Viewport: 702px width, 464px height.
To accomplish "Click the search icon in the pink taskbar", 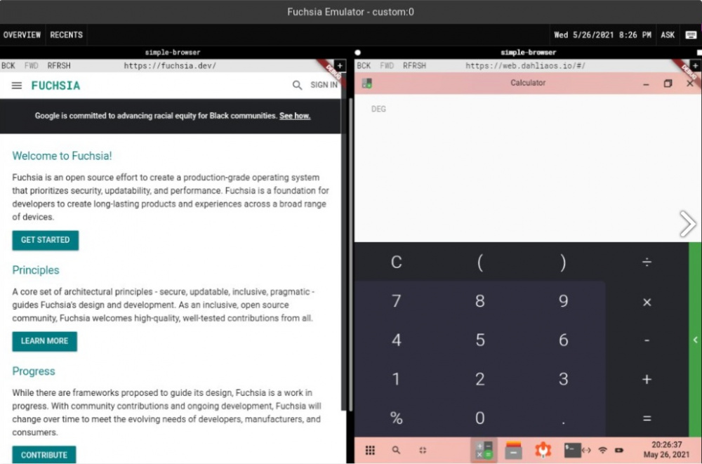I will pyautogui.click(x=396, y=450).
